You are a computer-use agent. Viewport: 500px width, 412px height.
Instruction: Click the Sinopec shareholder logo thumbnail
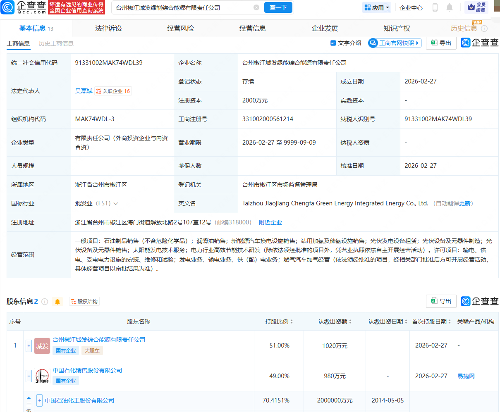[41, 376]
